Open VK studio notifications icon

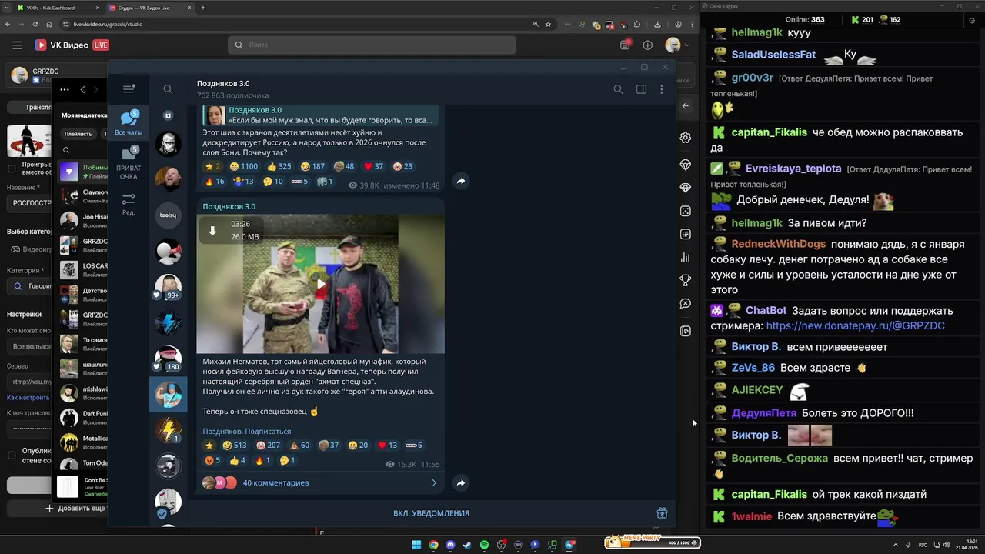[x=625, y=45]
